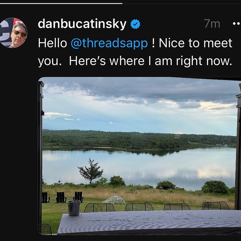Image resolution: width=241 pixels, height=241 pixels.
Task: Tap the lone tree in the photo
Action: (91, 171)
